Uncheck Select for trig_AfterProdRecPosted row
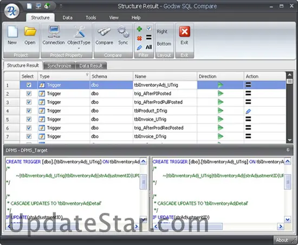The width and height of the screenshot is (298, 245). tap(29, 128)
